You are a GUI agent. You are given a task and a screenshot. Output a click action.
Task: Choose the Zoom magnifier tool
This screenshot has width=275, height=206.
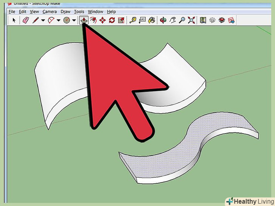point(182,20)
